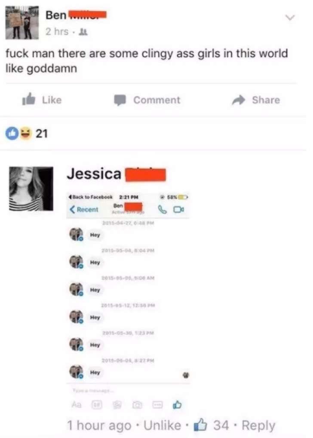Open Comment on Ben's post
This screenshot has width=313, height=438.
coord(147,100)
